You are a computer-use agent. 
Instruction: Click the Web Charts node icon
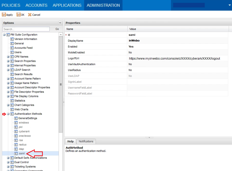12,110
